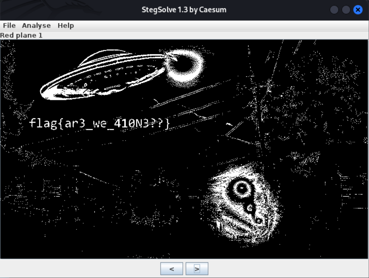Click the previous bit plane arrow button
The width and height of the screenshot is (369, 278).
(x=171, y=268)
